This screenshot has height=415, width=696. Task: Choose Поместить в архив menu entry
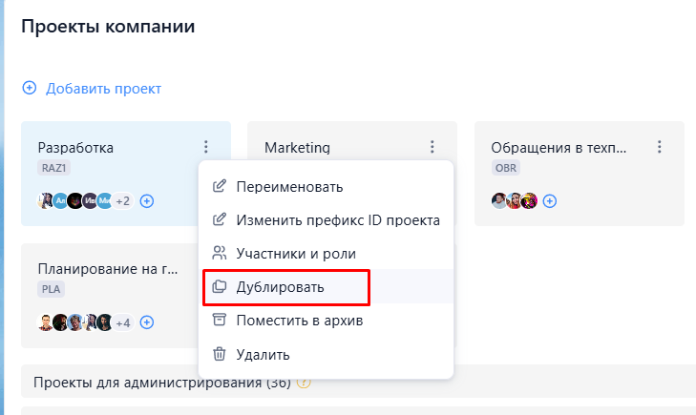326,321
